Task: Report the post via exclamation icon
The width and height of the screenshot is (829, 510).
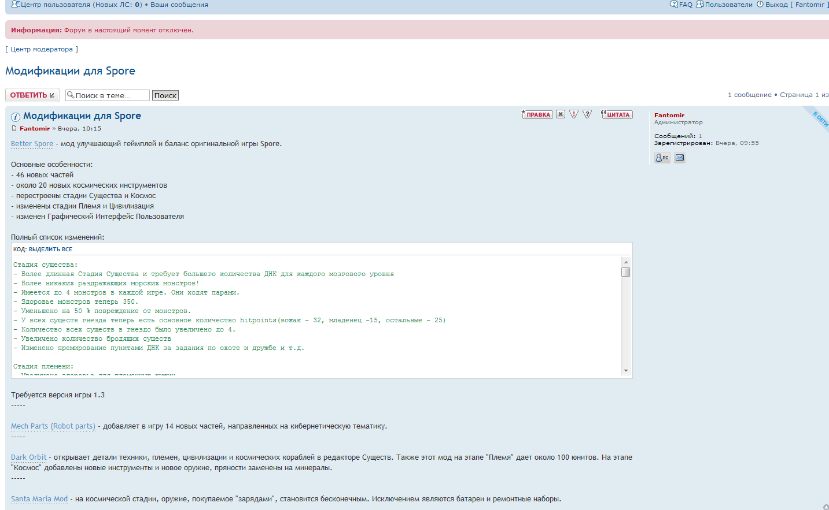Action: click(x=574, y=114)
